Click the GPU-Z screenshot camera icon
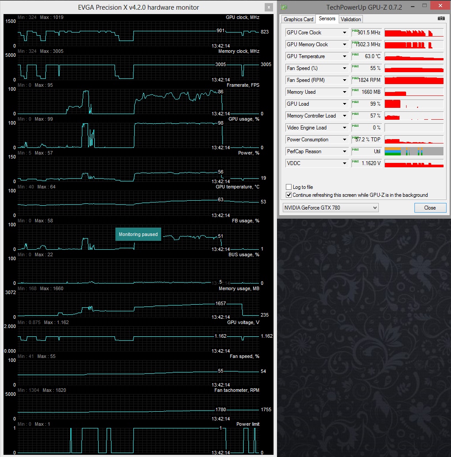 [441, 18]
